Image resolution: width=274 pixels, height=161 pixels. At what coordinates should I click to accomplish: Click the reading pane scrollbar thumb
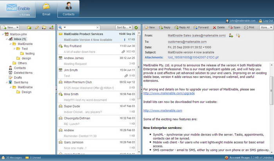271,91
